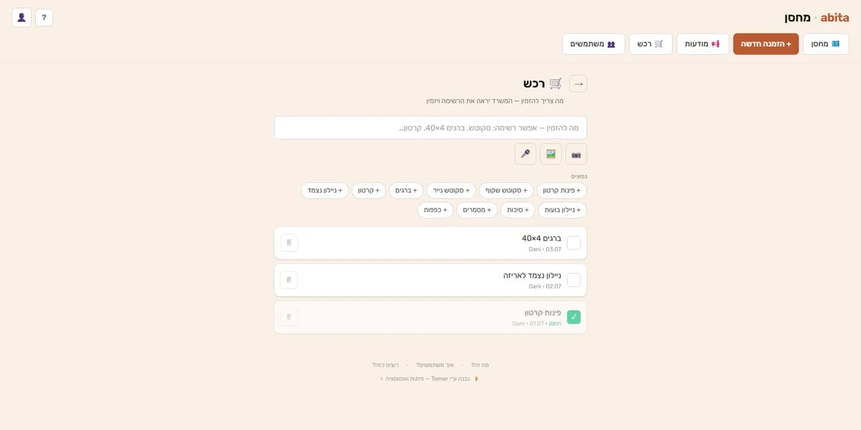This screenshot has height=430, width=861.
Task: Click trash icon on פינות קרטון row
Action: (289, 317)
